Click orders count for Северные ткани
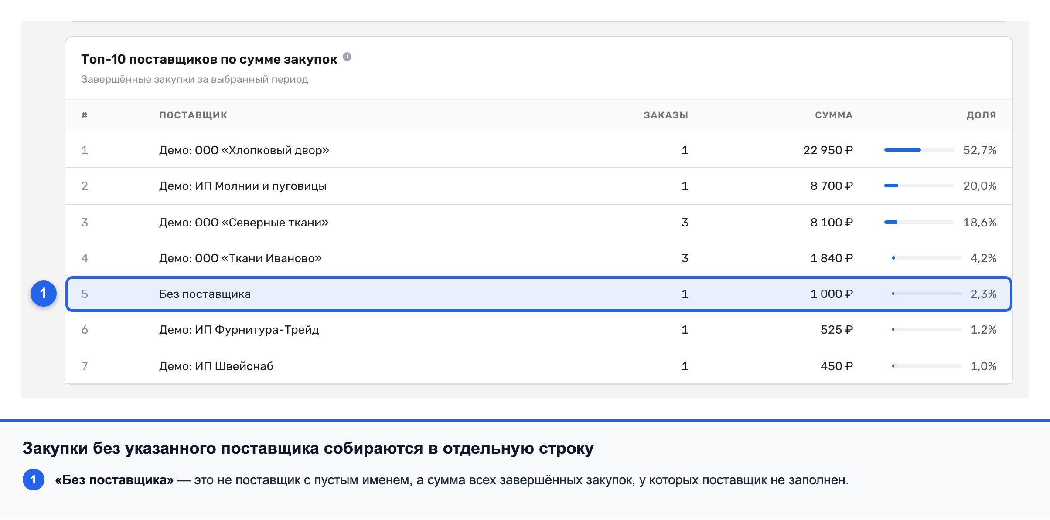The image size is (1050, 520). coord(685,223)
